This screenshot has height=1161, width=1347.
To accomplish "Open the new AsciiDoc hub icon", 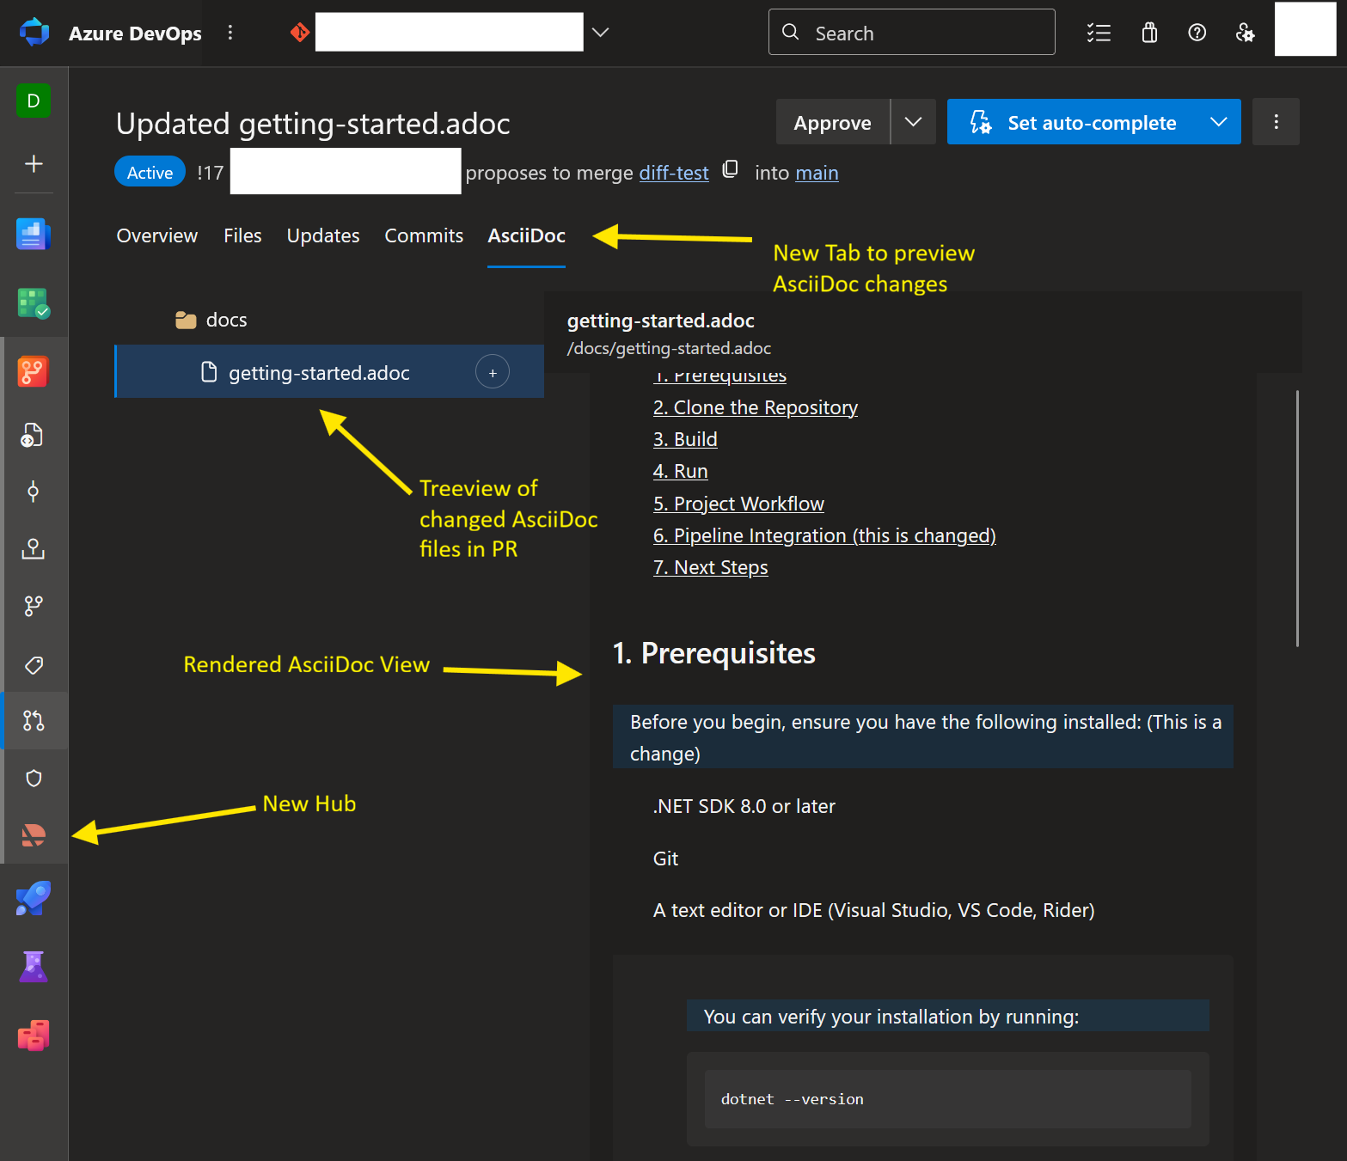I will (x=34, y=834).
